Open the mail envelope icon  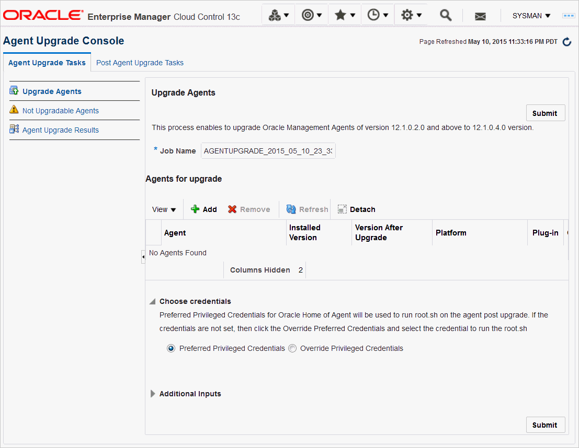point(480,16)
